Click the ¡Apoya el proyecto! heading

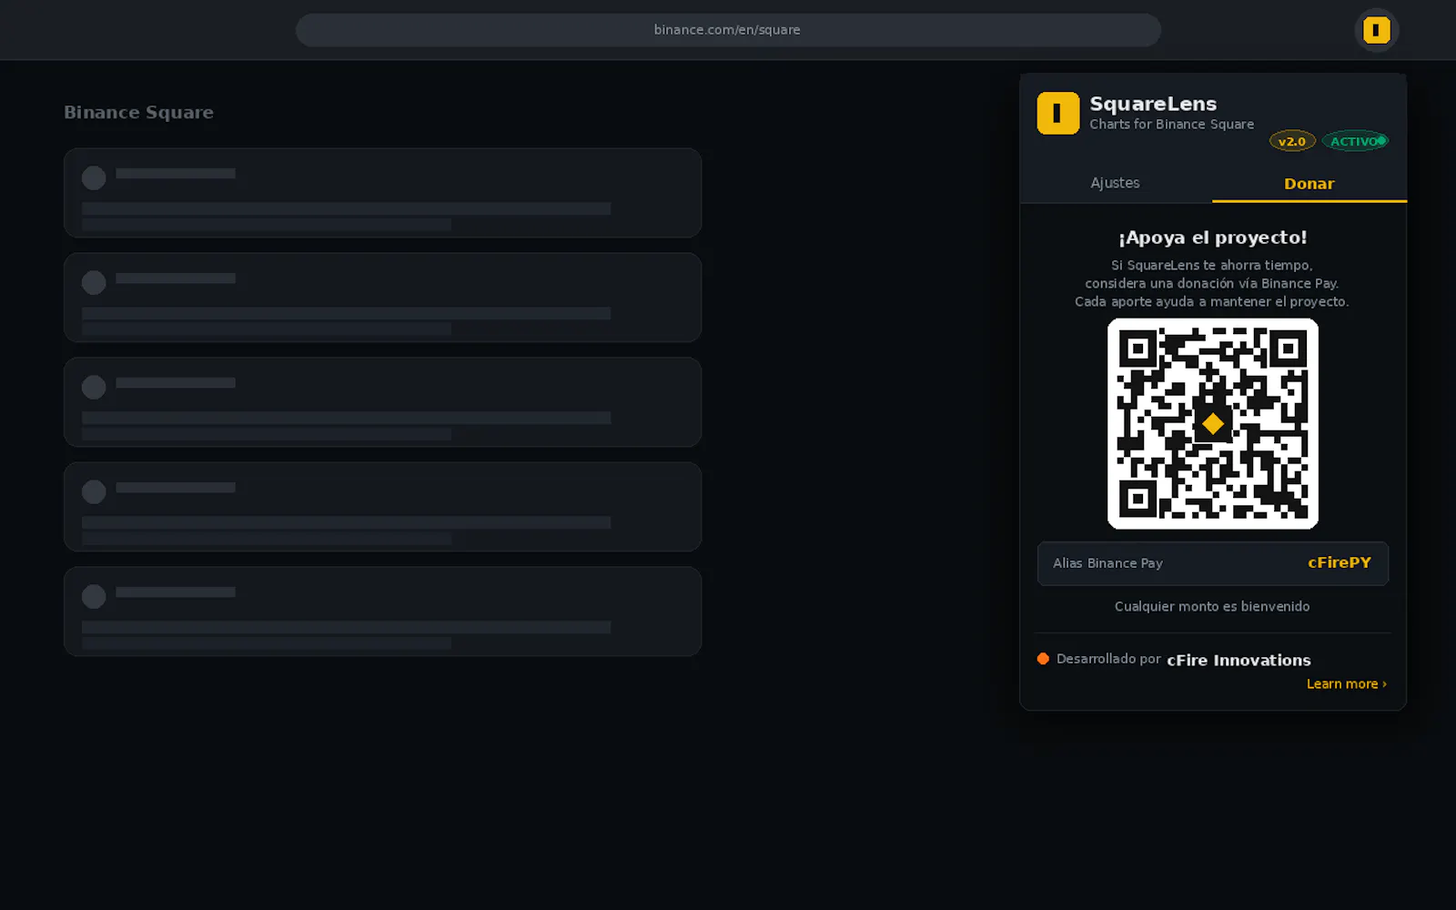point(1213,238)
